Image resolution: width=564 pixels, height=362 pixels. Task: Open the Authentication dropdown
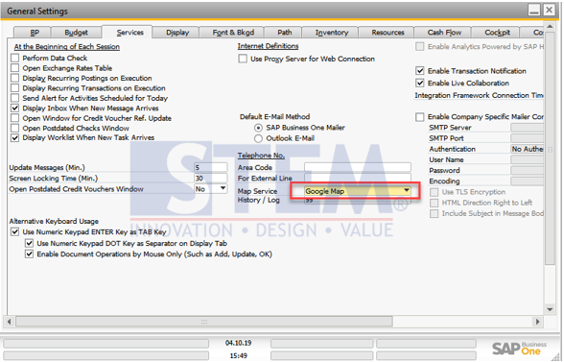pyautogui.click(x=527, y=149)
